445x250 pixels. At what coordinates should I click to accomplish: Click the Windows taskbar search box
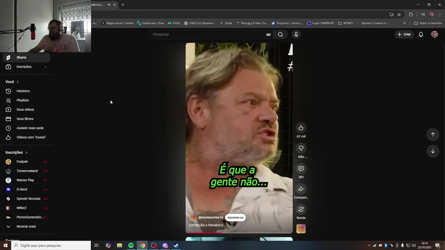tap(51, 245)
